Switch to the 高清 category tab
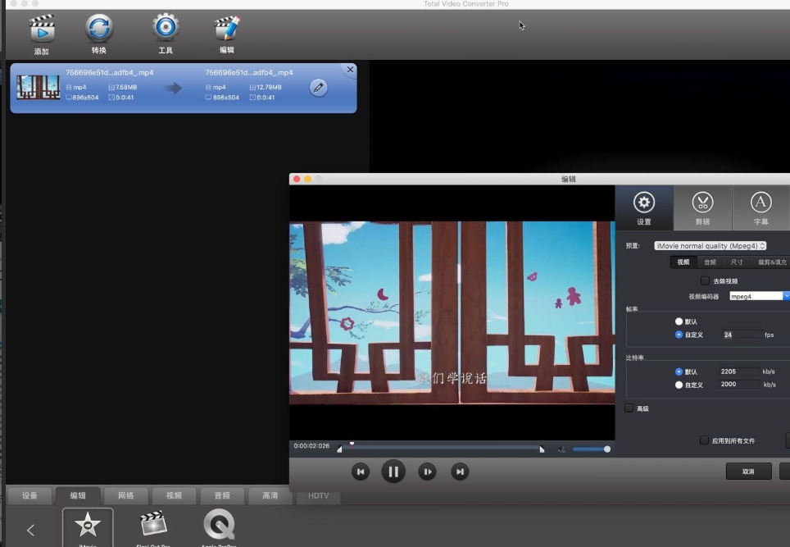The width and height of the screenshot is (790, 547). point(270,495)
